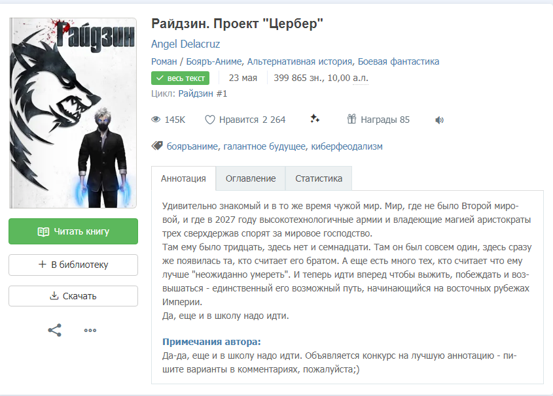Click the киберфеодализм tag
553x396 pixels.
coord(347,146)
